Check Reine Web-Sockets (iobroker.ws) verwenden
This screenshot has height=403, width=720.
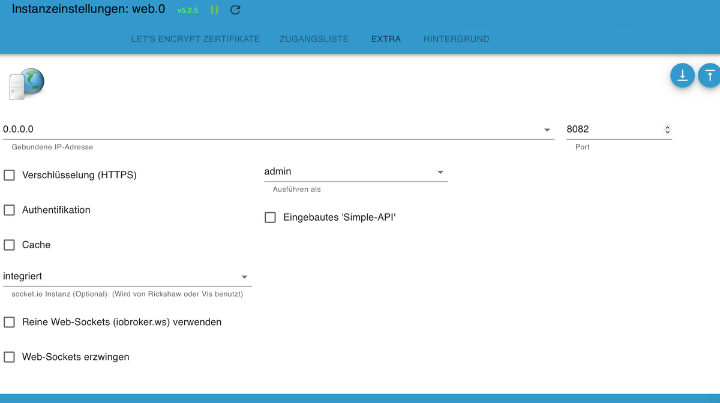pyautogui.click(x=10, y=322)
